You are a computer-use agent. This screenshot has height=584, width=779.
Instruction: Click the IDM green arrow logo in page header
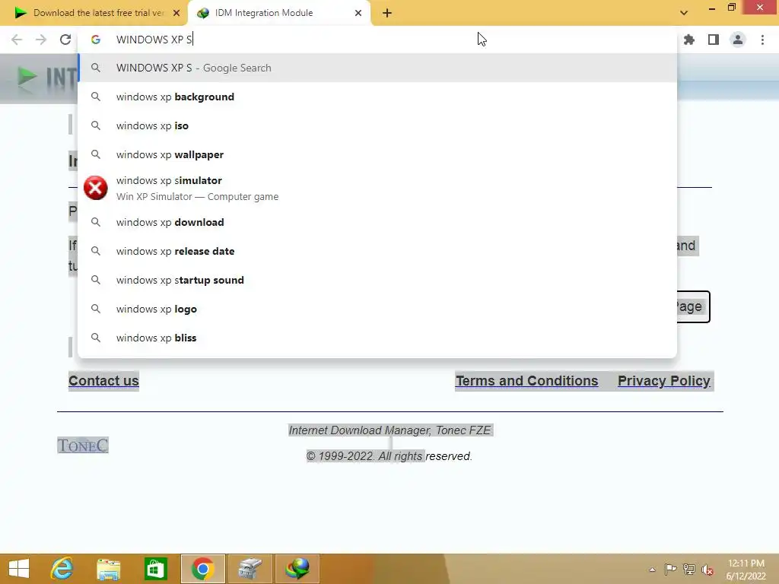[27, 78]
